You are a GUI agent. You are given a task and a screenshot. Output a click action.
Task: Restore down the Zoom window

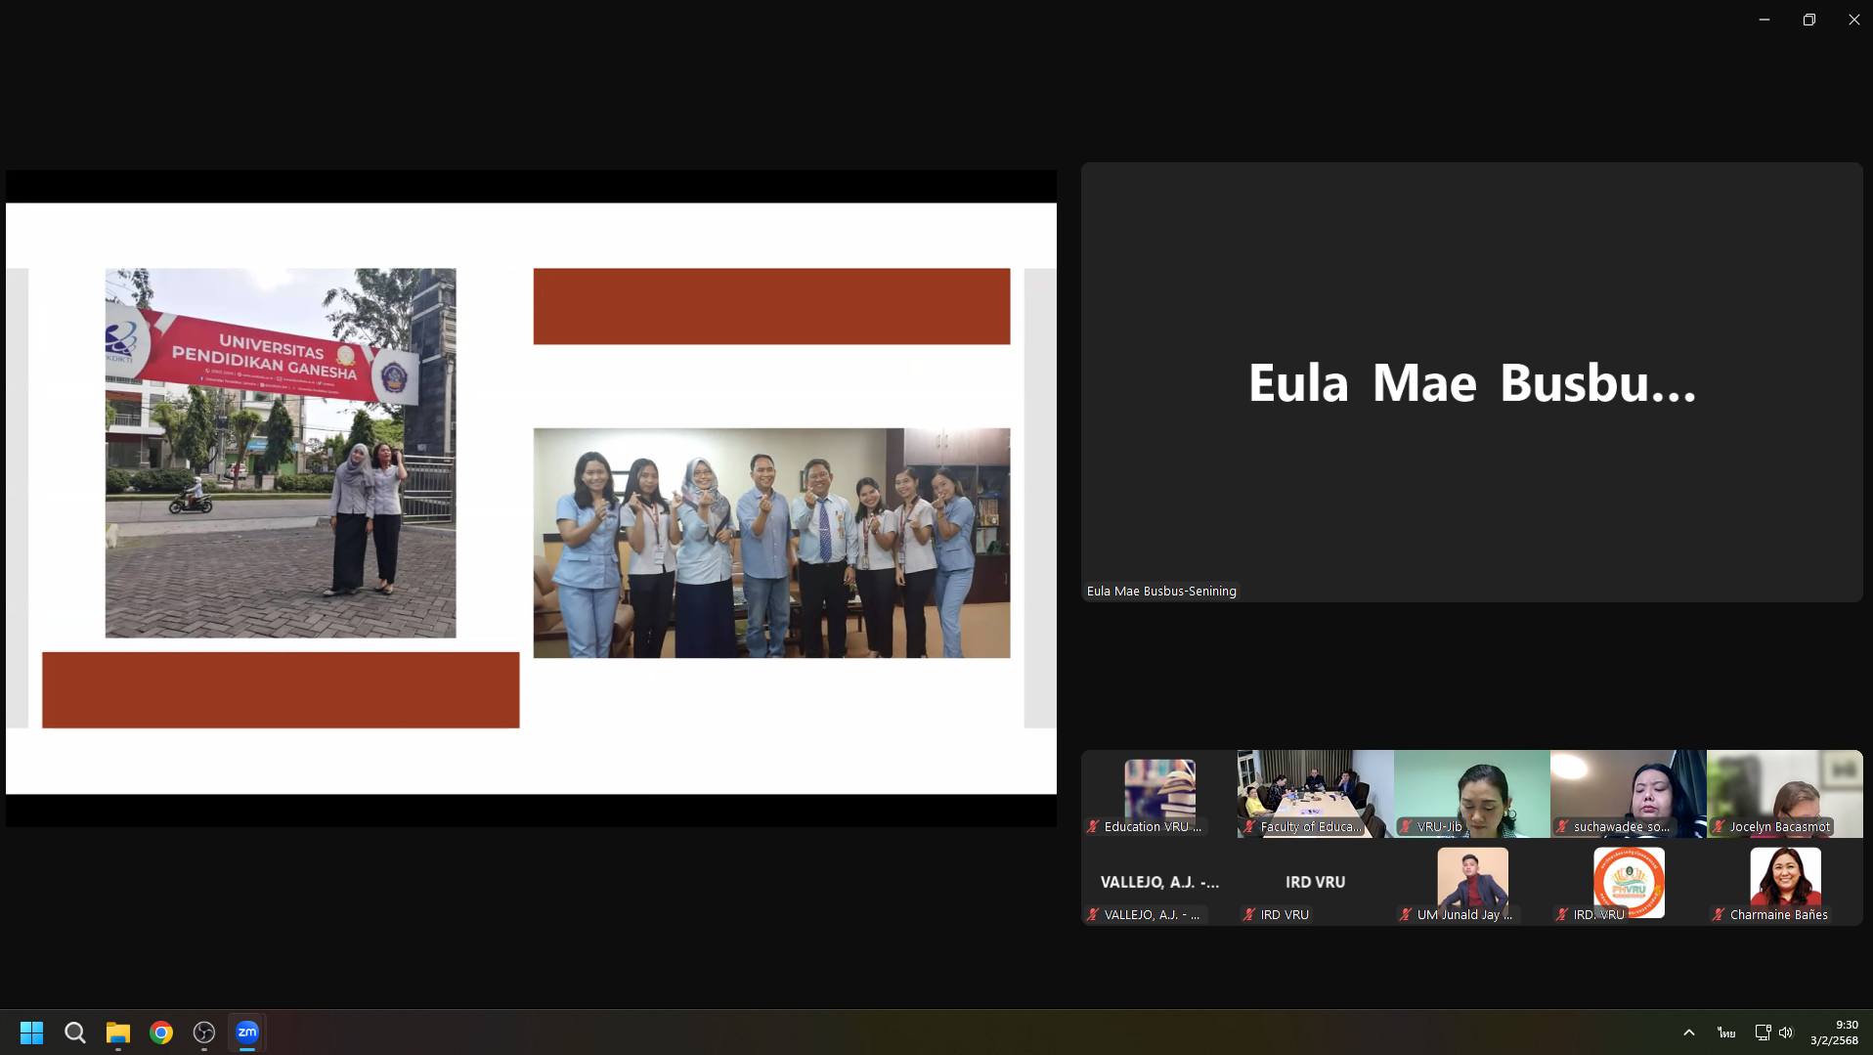coord(1809,20)
